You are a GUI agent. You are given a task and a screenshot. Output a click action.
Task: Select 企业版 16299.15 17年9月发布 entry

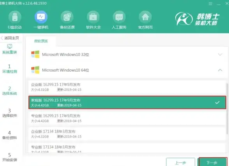(127, 87)
